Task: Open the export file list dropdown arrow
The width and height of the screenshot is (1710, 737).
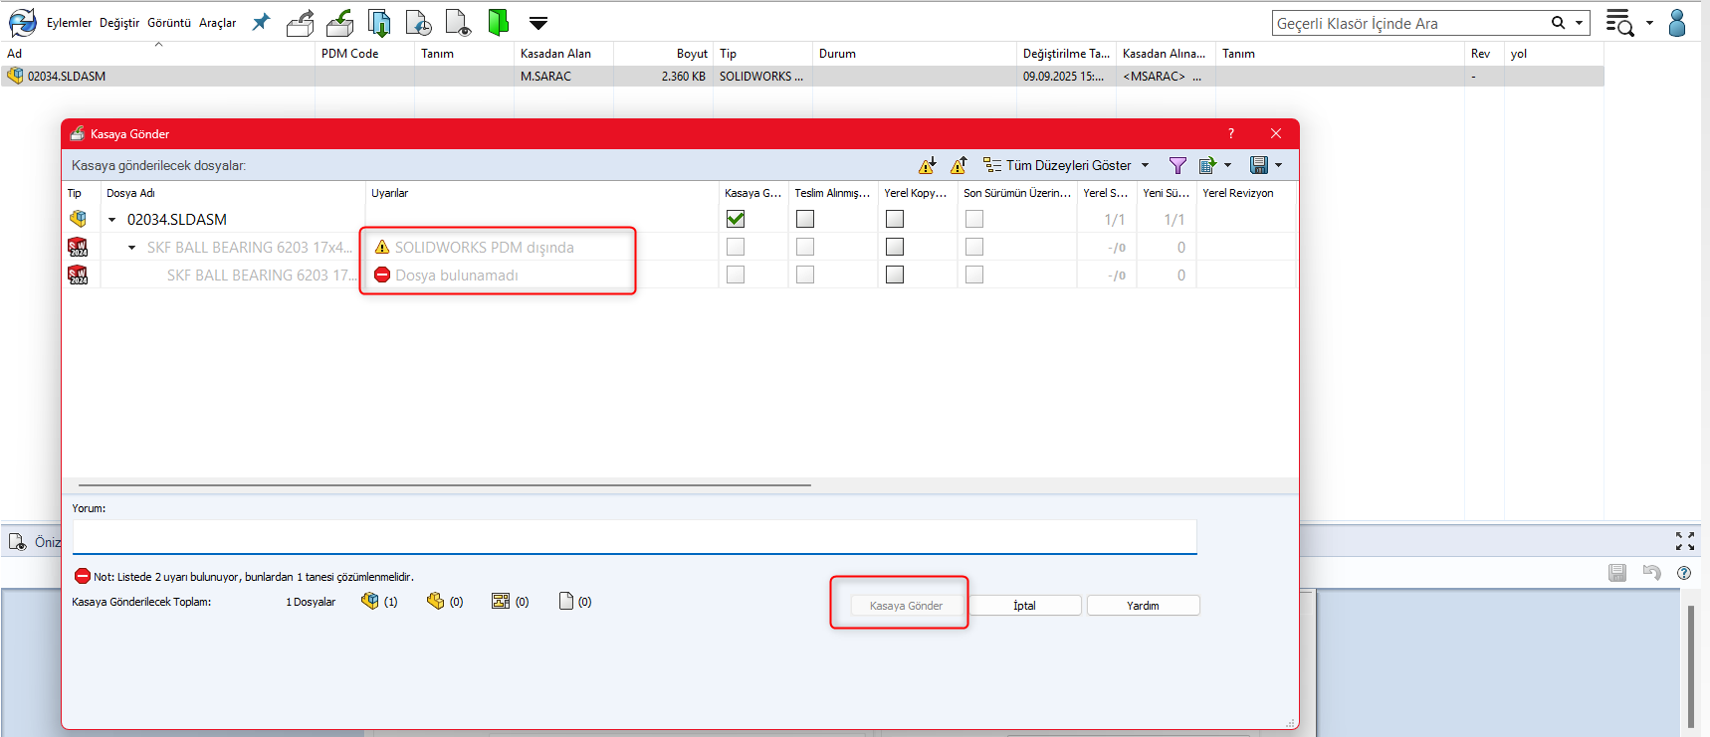Action: pos(1227,165)
